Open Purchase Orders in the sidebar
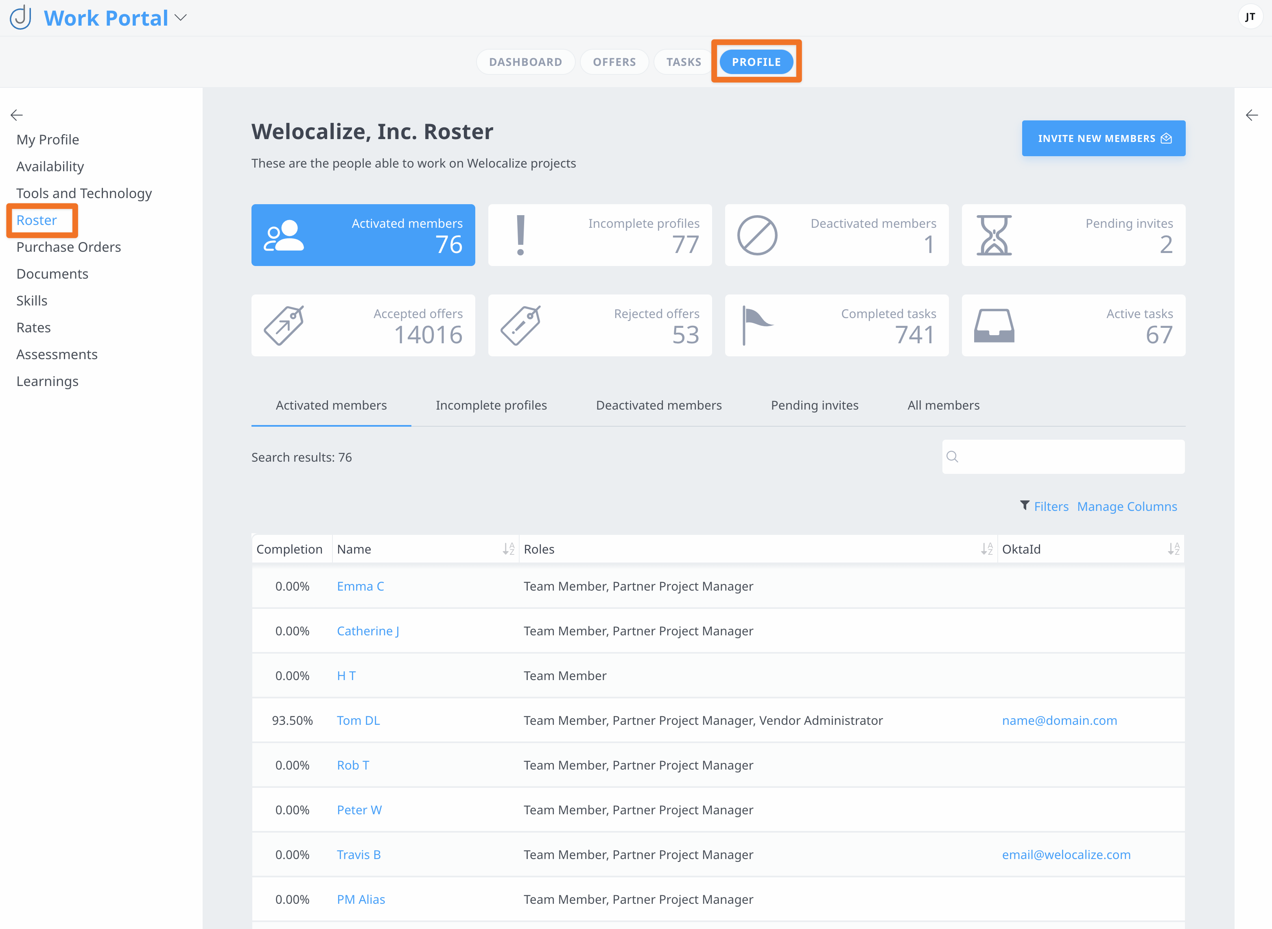This screenshot has width=1272, height=929. pyautogui.click(x=69, y=247)
